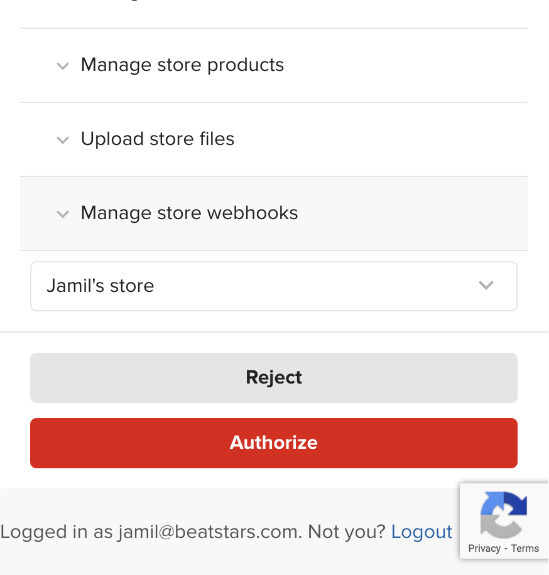Open the reCAPTCHA Privacy link
Screen dimensions: 549x575
click(484, 549)
